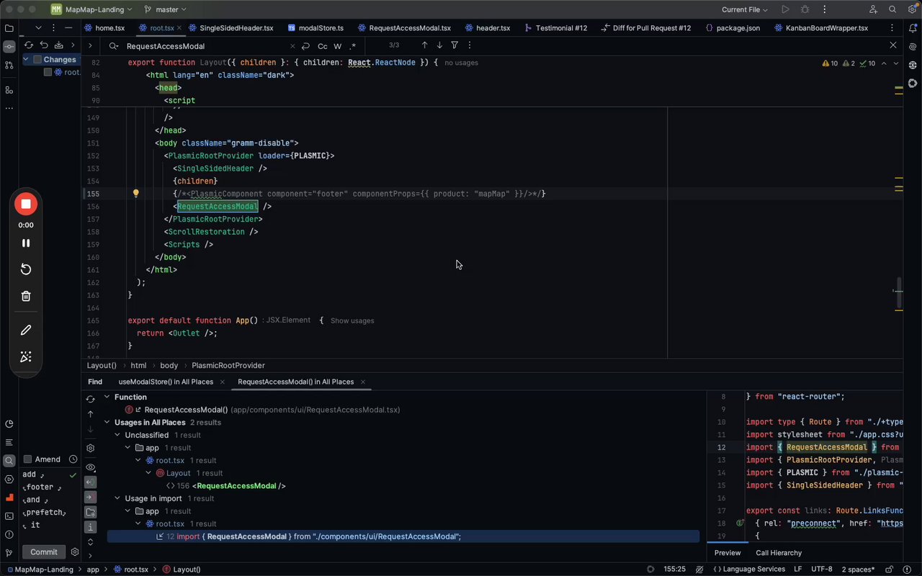This screenshot has width=922, height=576.
Task: Switch to the SingleSidedHeader.tsx tab
Action: click(x=231, y=28)
